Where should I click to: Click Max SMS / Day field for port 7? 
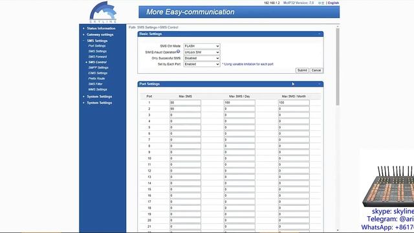(x=239, y=140)
